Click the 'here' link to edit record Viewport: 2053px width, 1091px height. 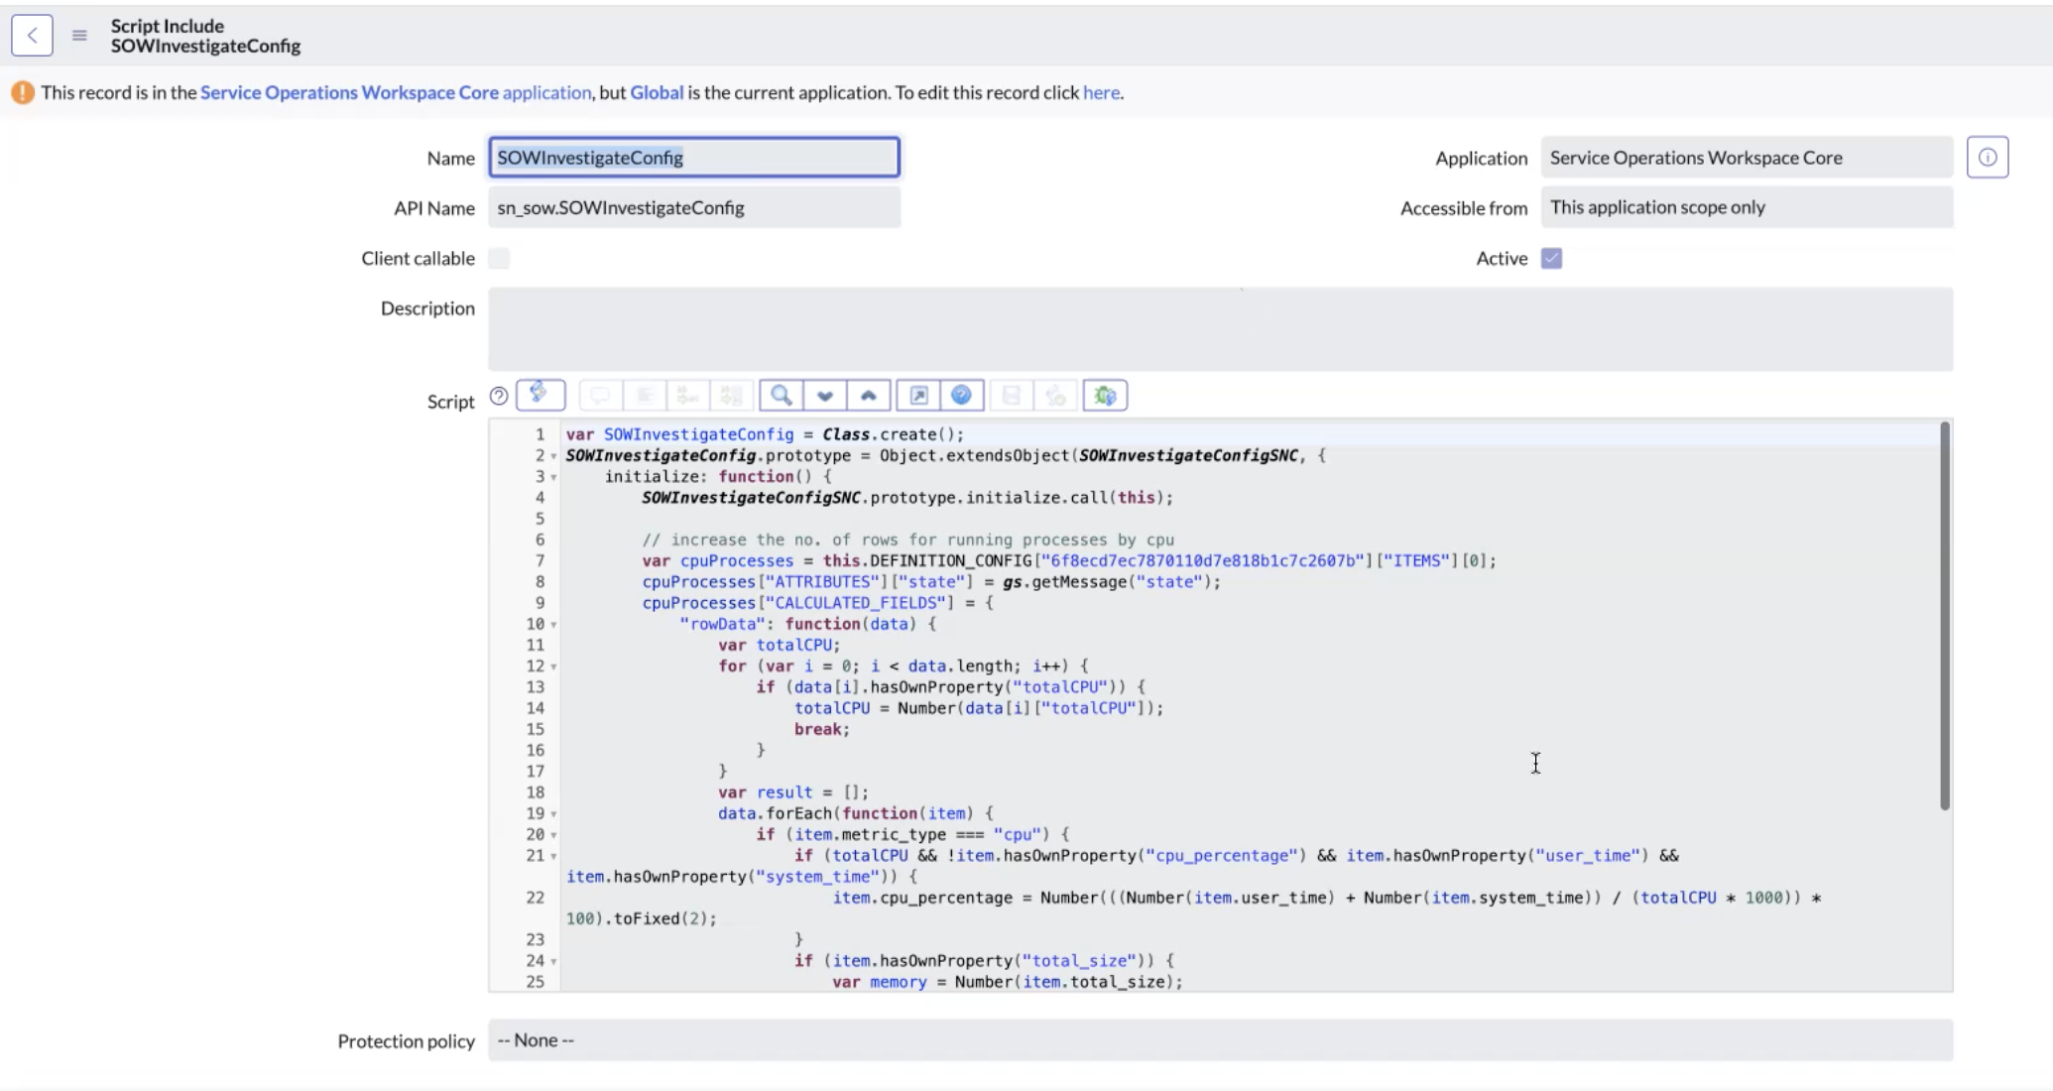tap(1101, 92)
